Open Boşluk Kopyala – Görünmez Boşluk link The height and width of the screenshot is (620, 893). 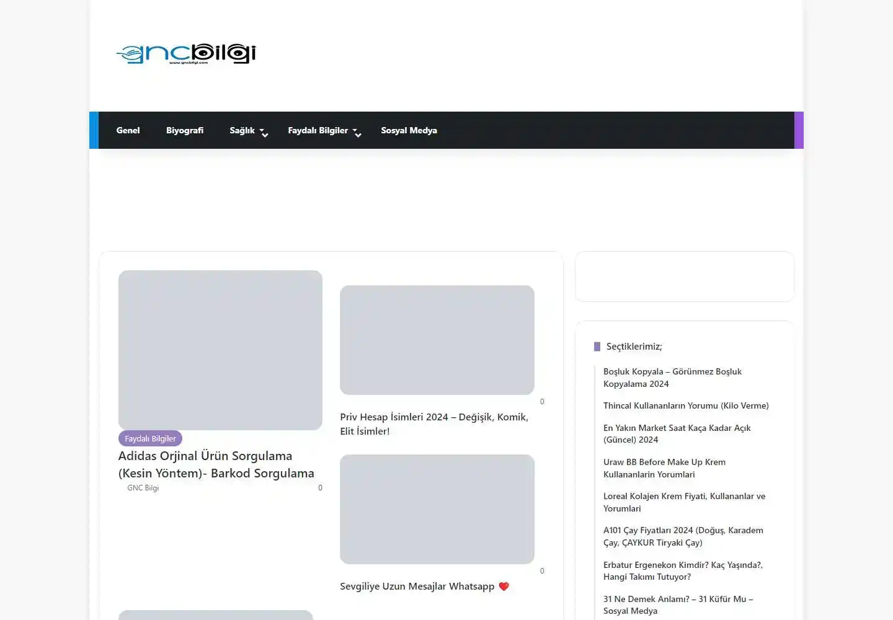(x=672, y=378)
